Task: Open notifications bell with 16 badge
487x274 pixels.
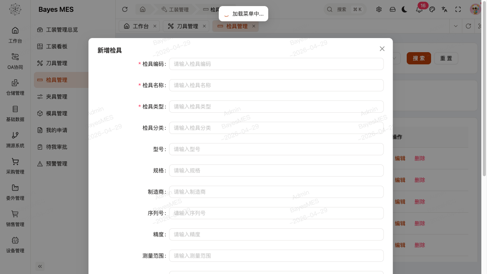Action: [x=419, y=10]
